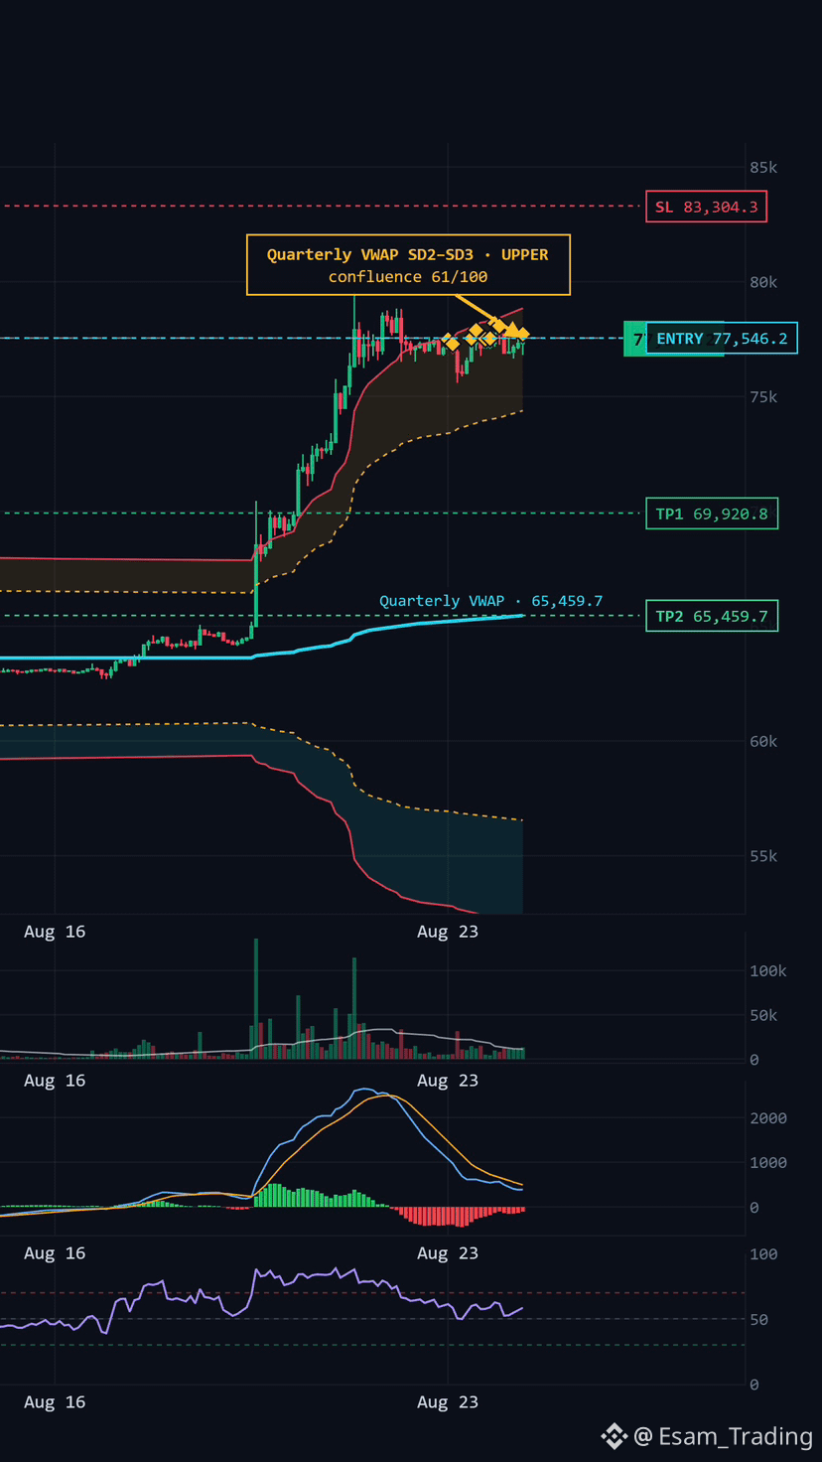This screenshot has height=1462, width=822.
Task: Click Aug 23 date below volume panel
Action: [448, 1081]
